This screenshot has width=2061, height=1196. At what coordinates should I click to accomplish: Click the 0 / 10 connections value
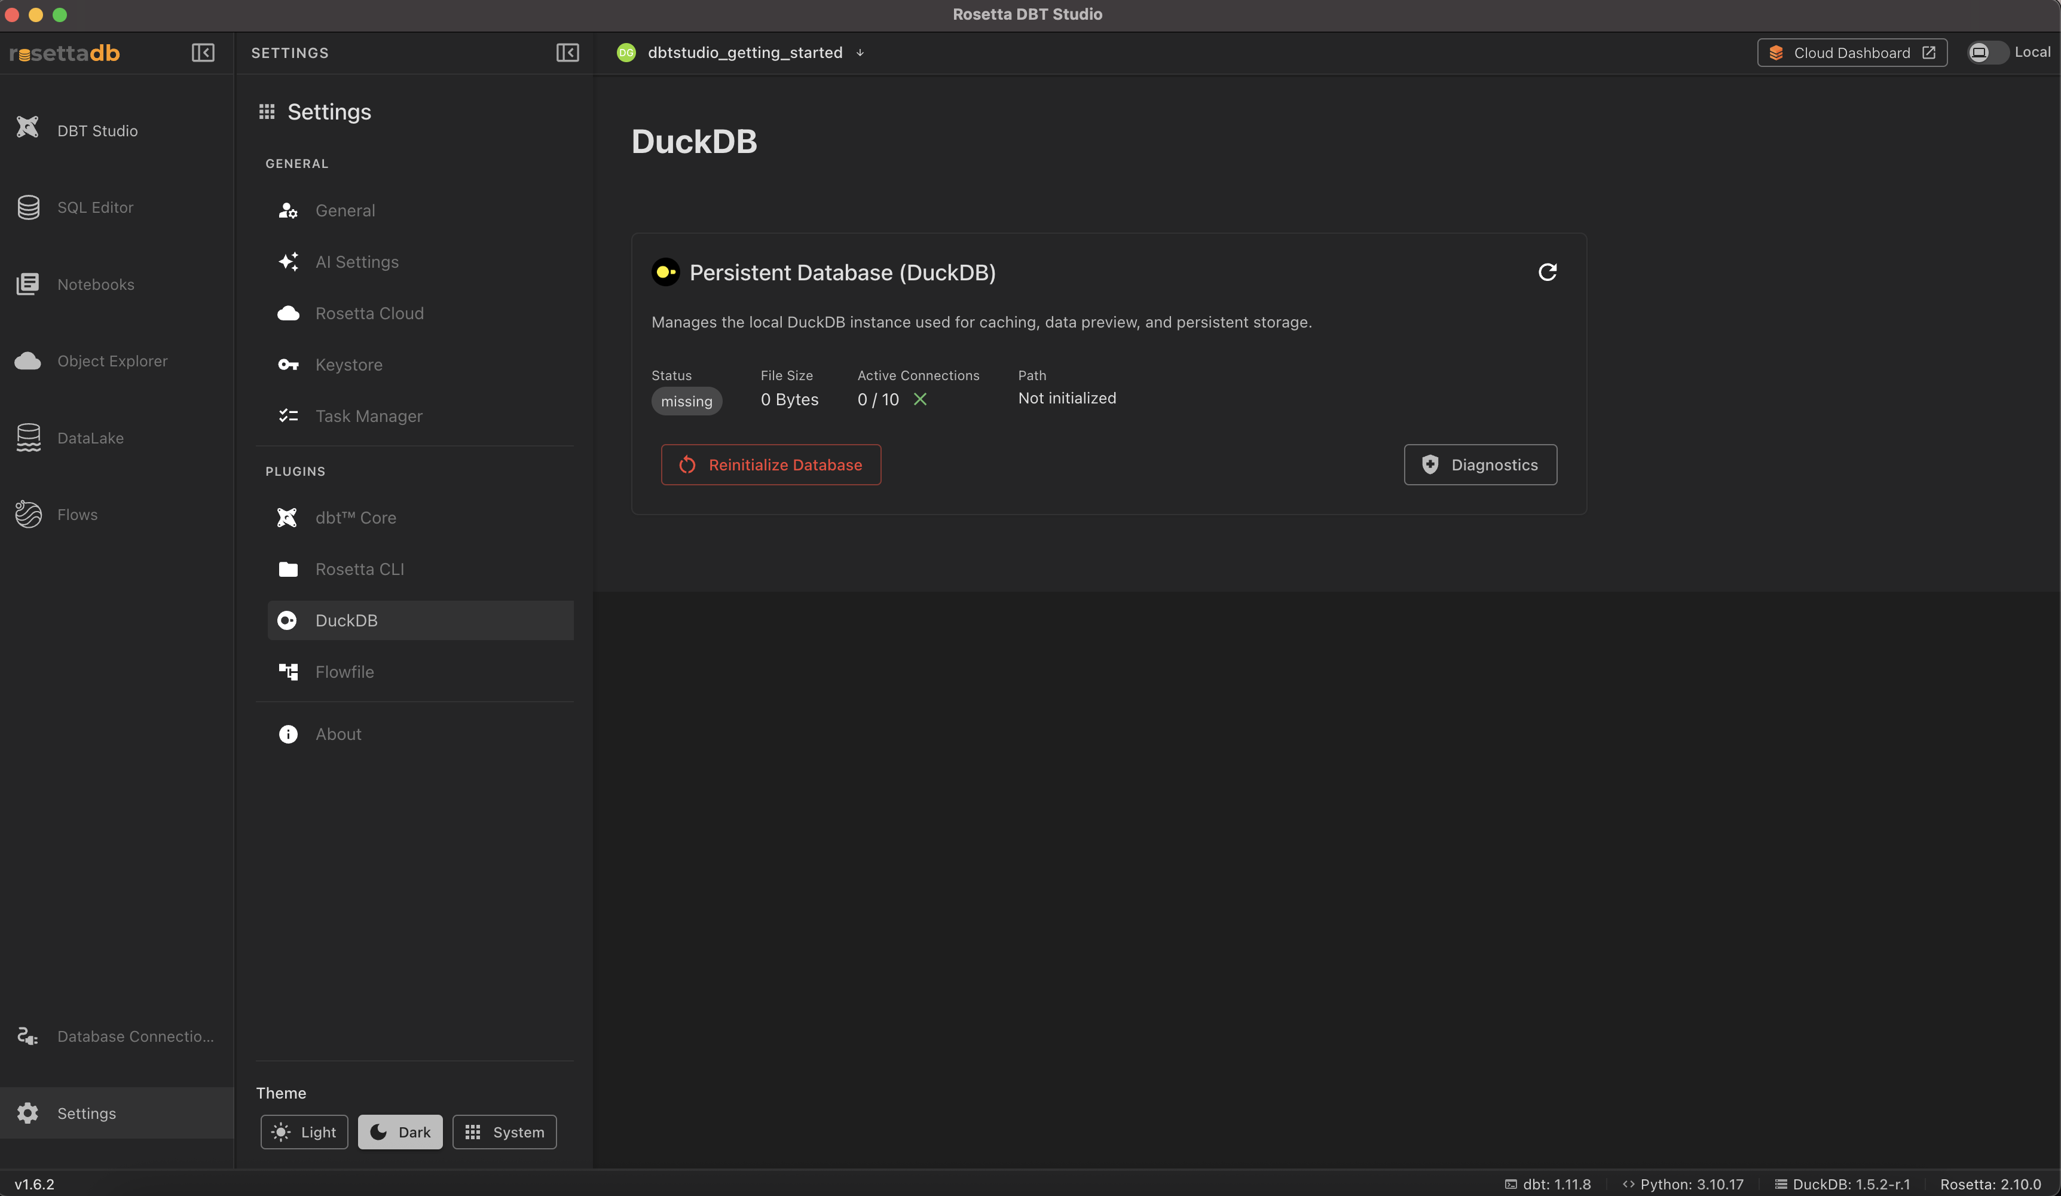coord(877,399)
